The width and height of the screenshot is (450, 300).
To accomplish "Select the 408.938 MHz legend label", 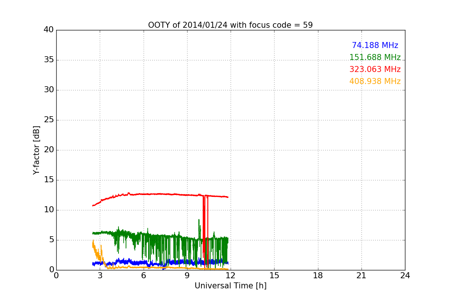I will click(375, 81).
